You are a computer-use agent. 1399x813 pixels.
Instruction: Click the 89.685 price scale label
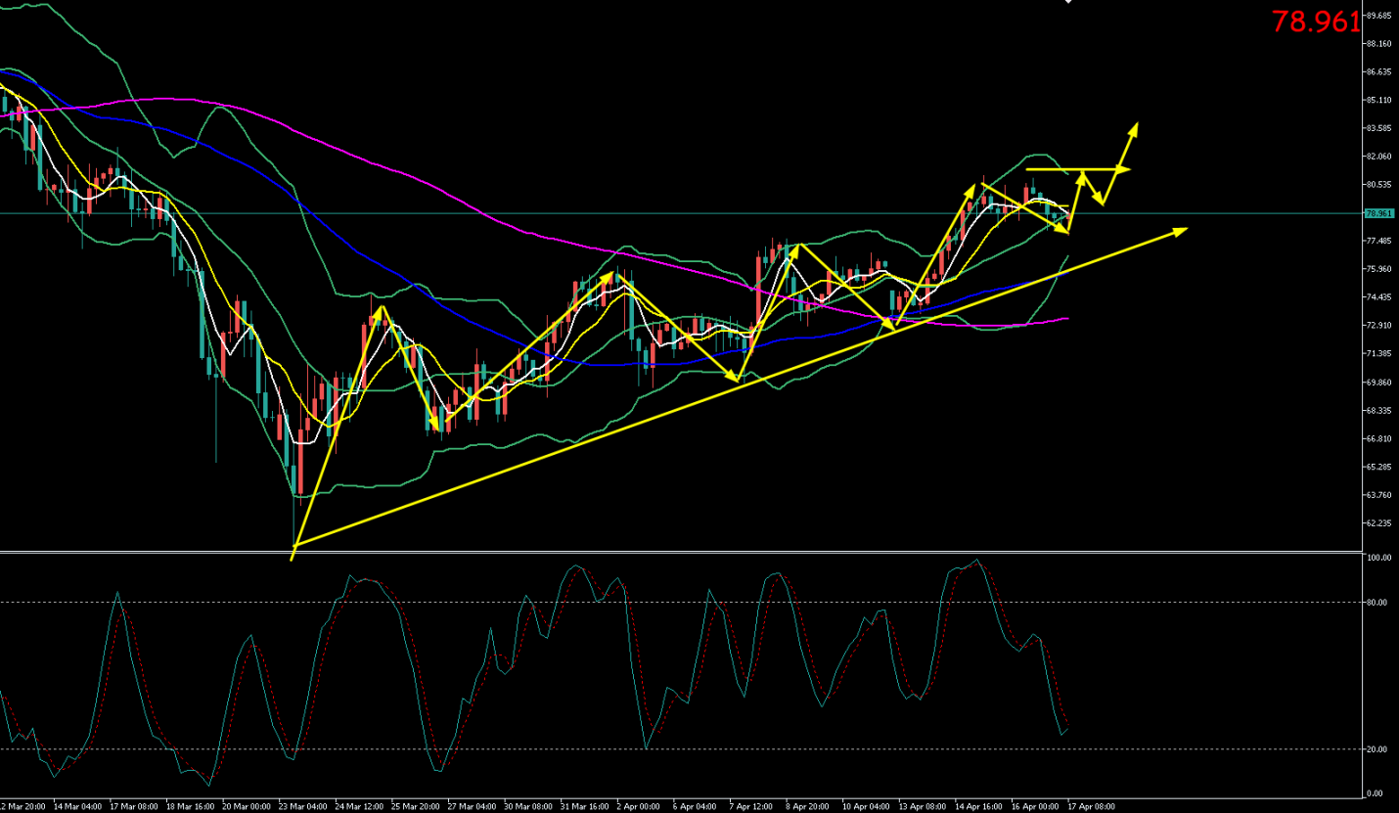click(x=1378, y=16)
